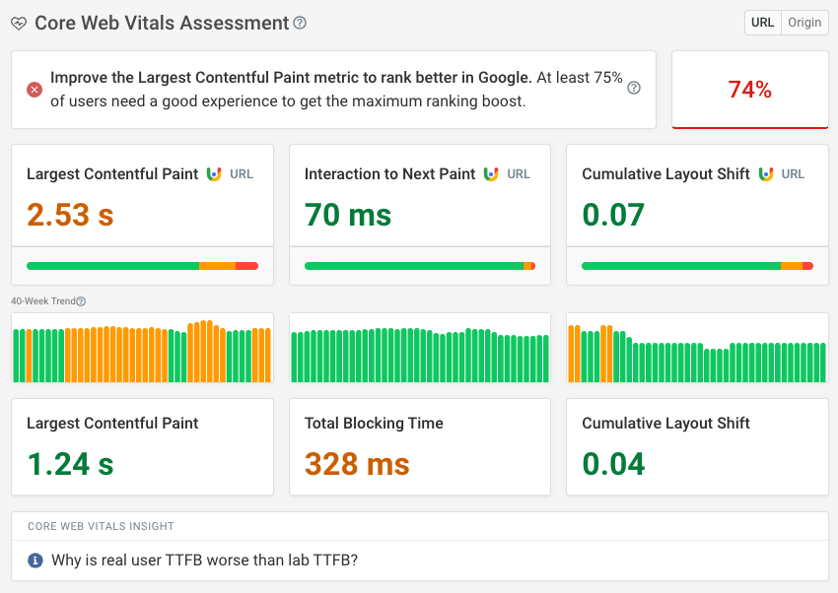838x593 pixels.
Task: Switch the assessment view to Origin
Action: [804, 22]
